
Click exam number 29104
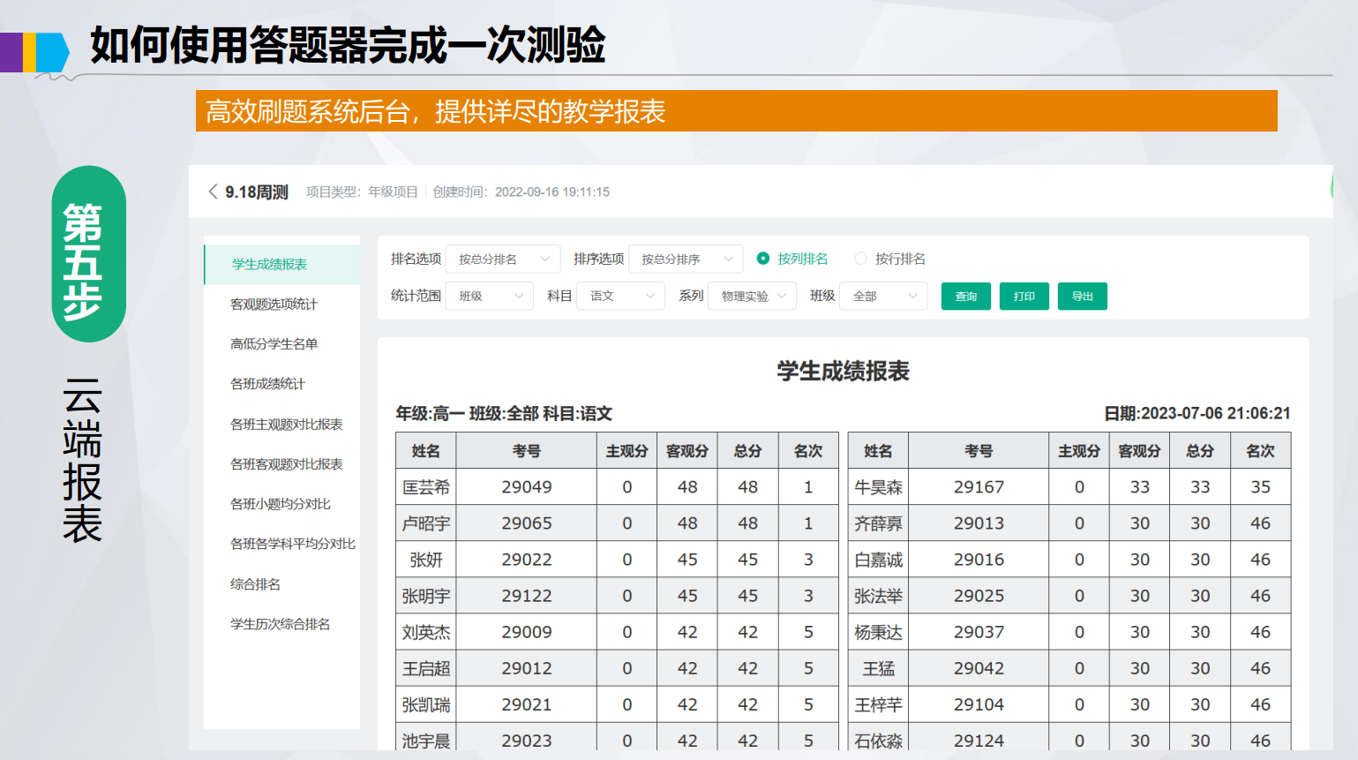coord(979,704)
